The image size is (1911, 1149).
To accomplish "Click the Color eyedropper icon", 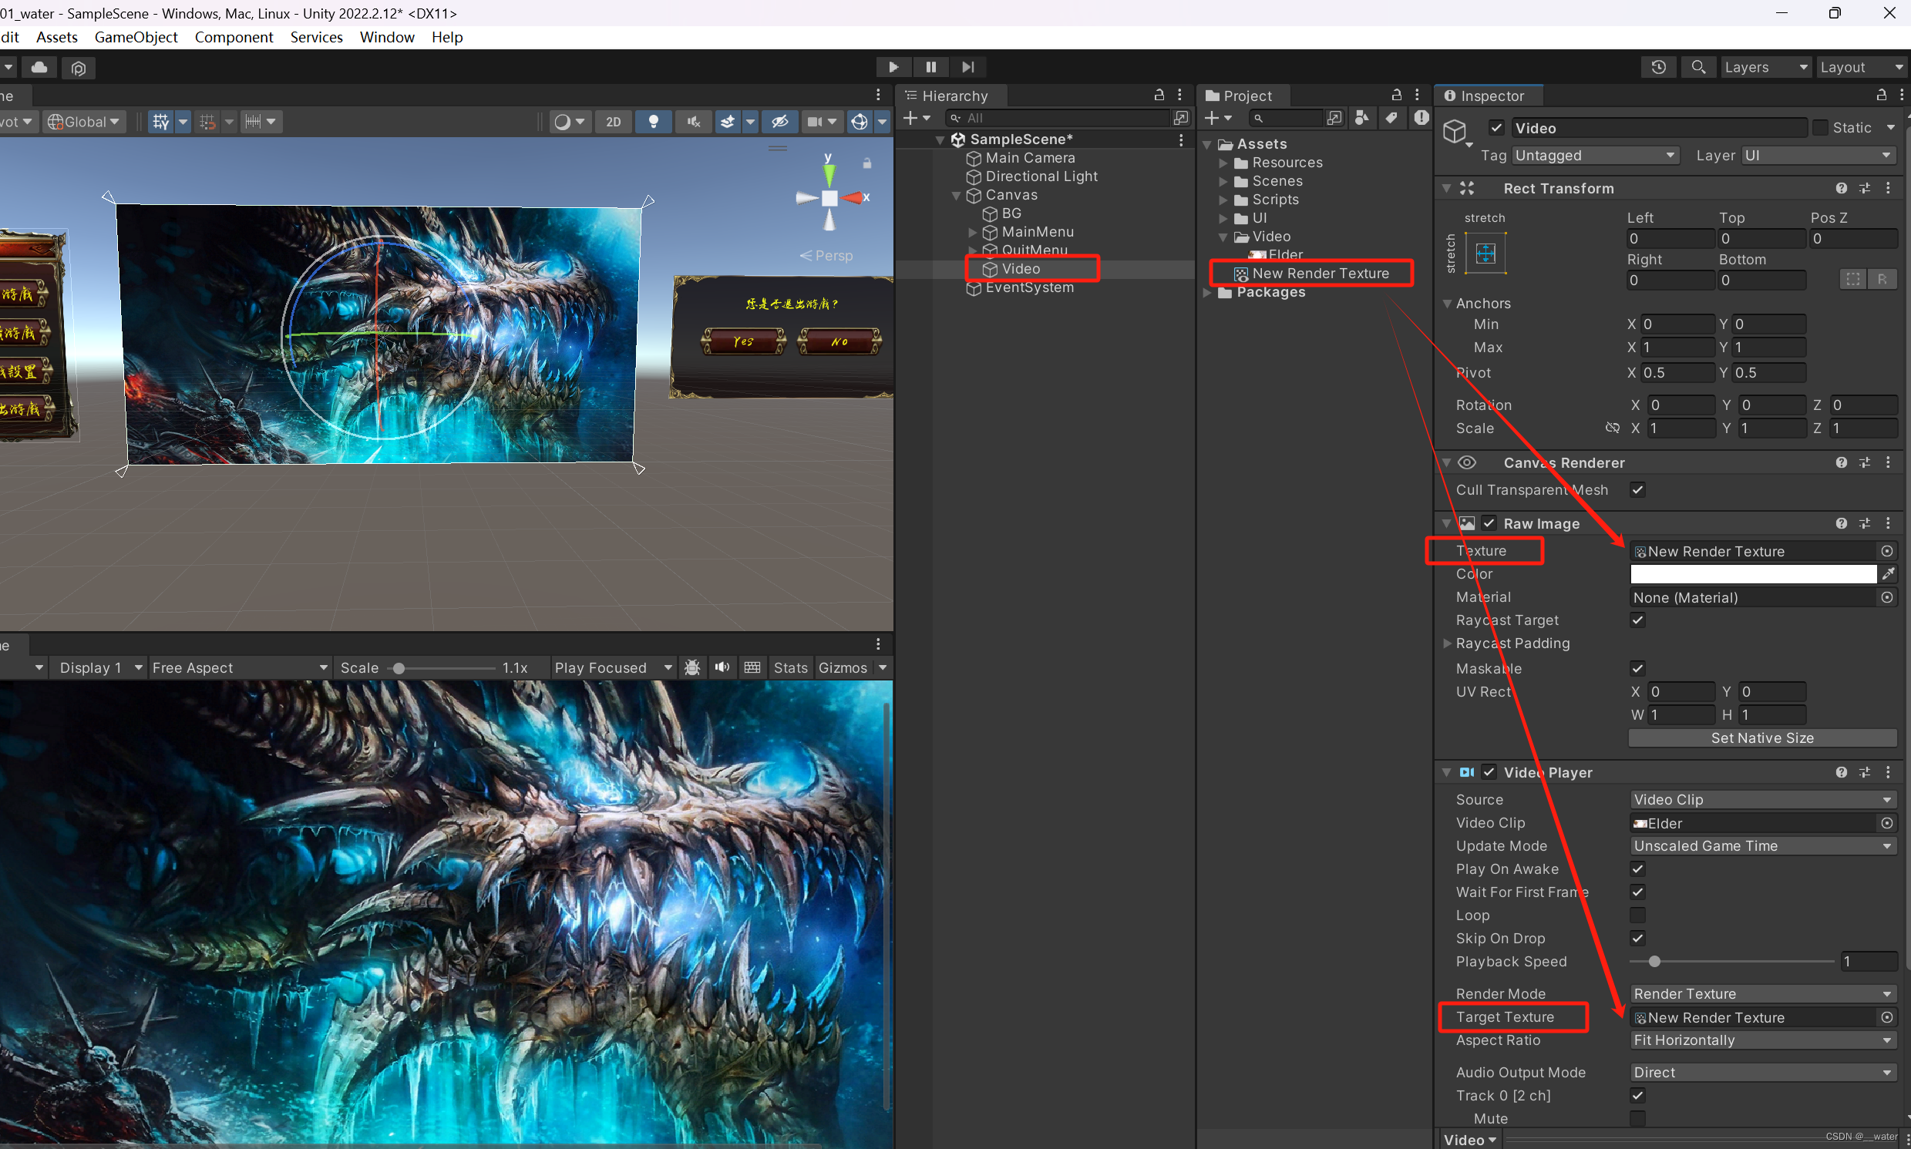I will pos(1889,573).
